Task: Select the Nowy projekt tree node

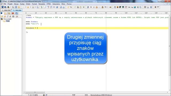Action: point(7,19)
